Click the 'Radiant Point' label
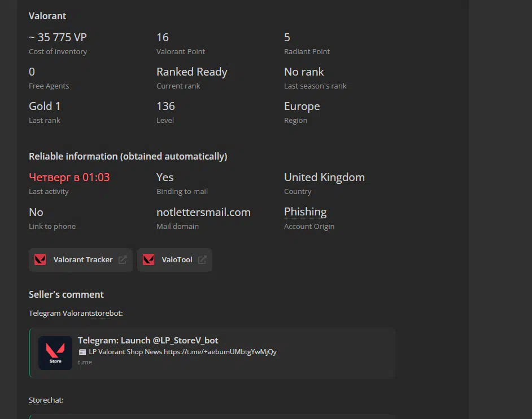The image size is (532, 419). [307, 51]
